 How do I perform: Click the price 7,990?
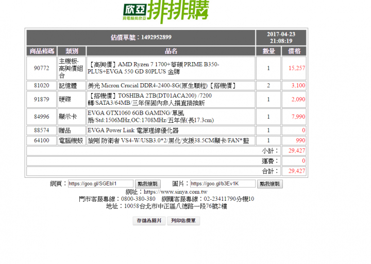tap(298, 117)
